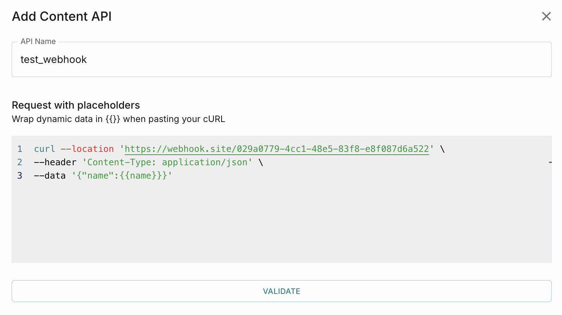Select line number 1 in the editor gutter
562x315 pixels.
pos(20,149)
